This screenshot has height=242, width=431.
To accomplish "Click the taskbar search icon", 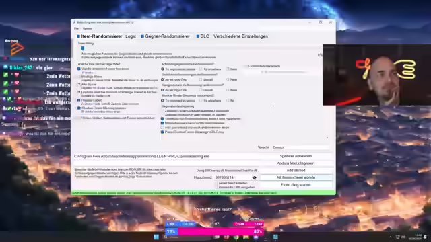I will tap(166, 237).
